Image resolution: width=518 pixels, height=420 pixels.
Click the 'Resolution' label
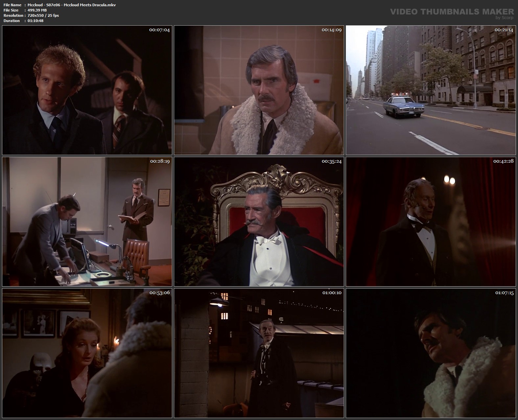[13, 15]
